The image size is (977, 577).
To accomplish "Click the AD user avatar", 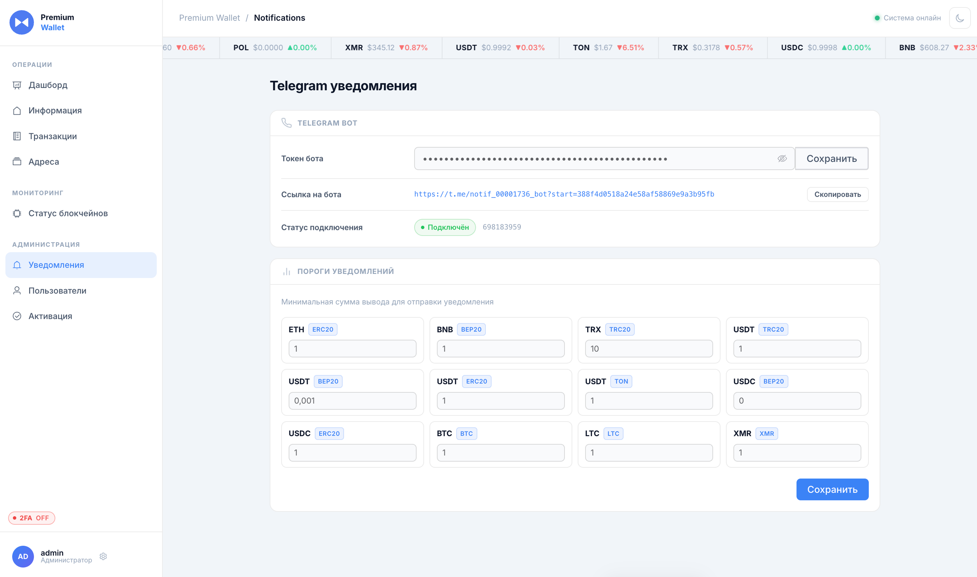I will point(23,556).
